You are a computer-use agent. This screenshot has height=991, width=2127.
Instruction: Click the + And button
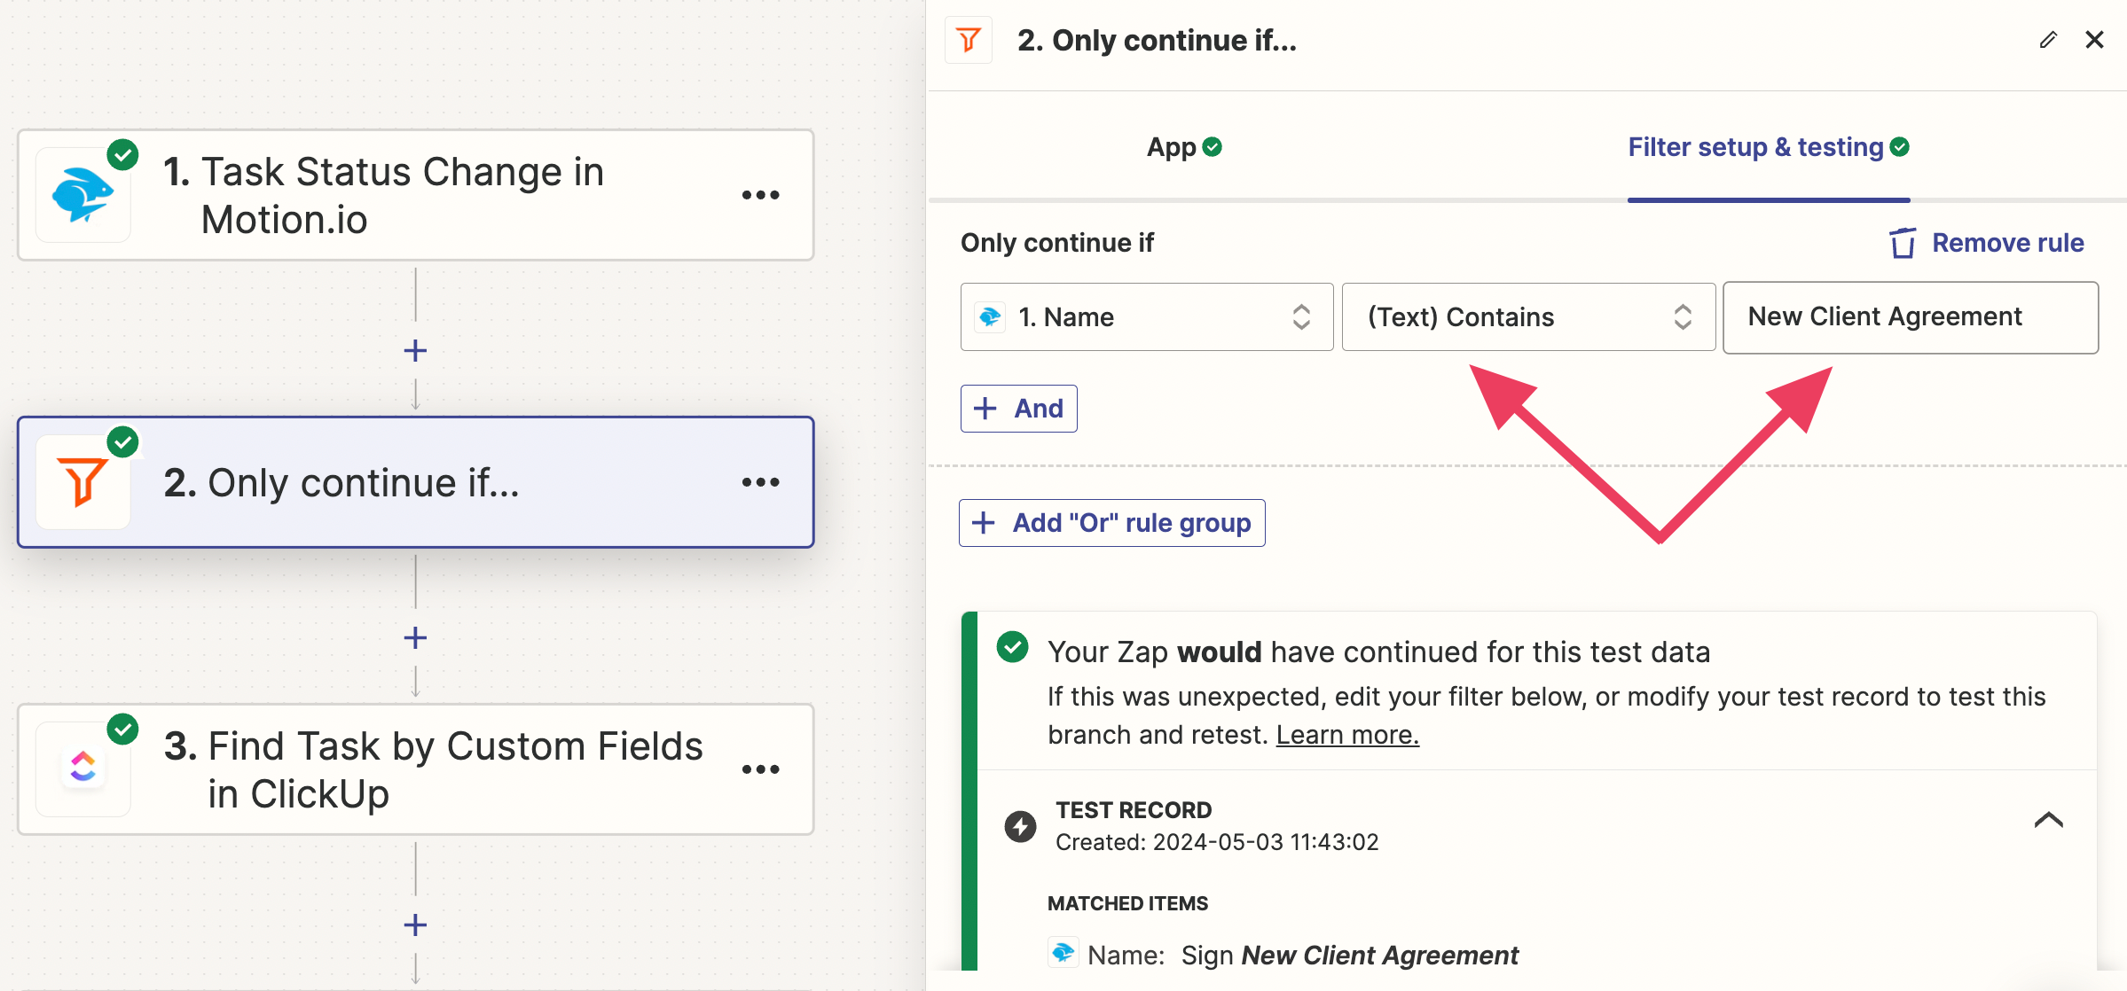(x=1018, y=409)
